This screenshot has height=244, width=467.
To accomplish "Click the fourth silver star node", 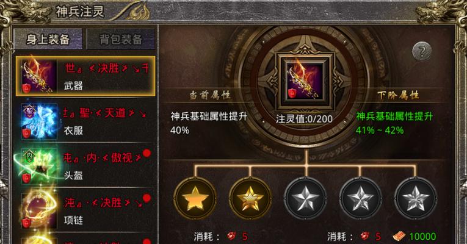I will [x=360, y=198].
